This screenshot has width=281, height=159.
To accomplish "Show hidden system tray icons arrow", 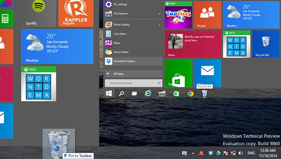I will [193, 153].
